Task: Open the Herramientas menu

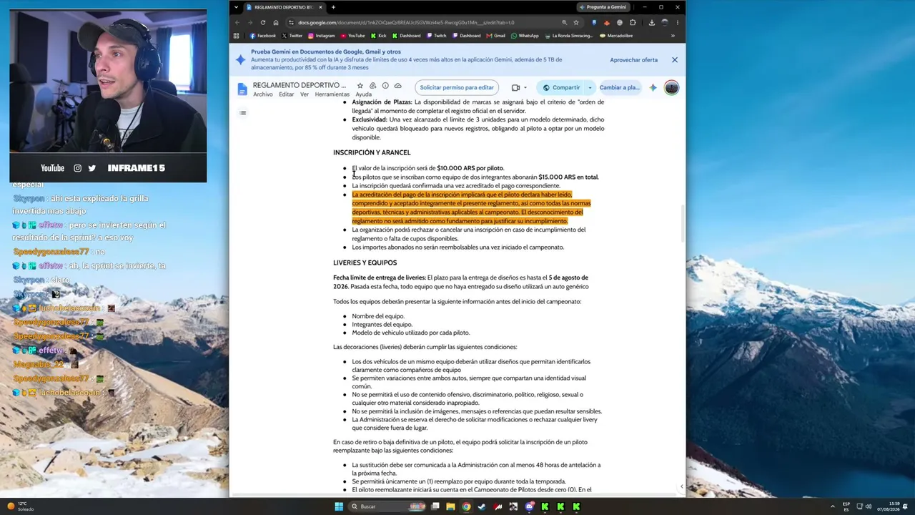Action: coord(332,94)
